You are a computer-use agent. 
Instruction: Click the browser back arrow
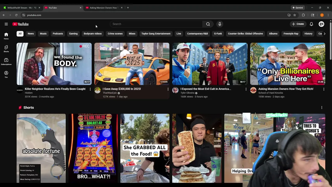click(x=4, y=15)
